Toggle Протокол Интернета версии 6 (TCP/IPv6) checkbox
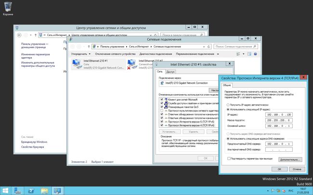Image resolution: width=313 pixels, height=195 pixels. [162, 122]
